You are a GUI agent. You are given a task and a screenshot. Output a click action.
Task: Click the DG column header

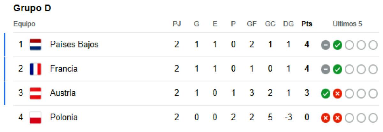click(288, 24)
